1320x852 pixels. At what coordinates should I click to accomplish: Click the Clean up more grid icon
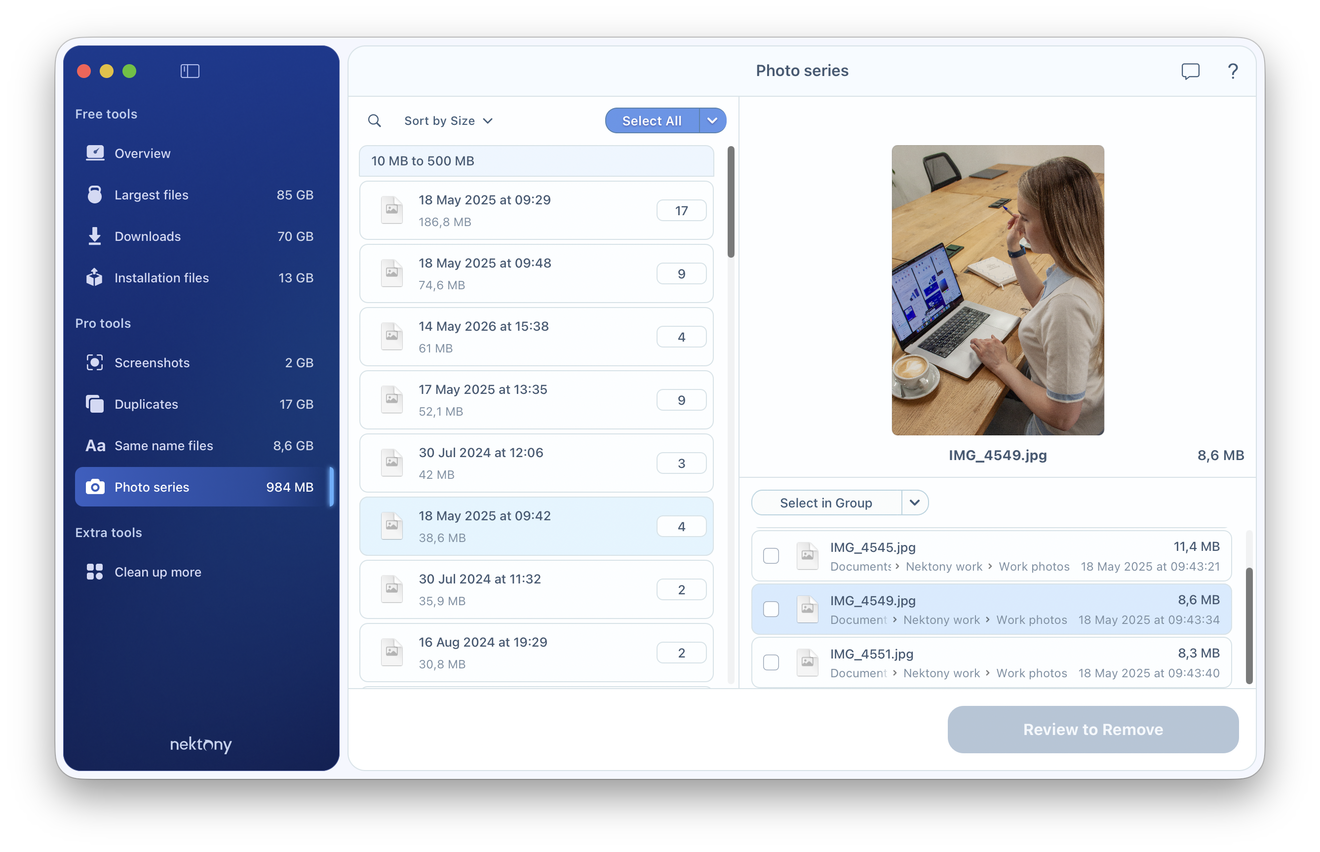point(95,572)
